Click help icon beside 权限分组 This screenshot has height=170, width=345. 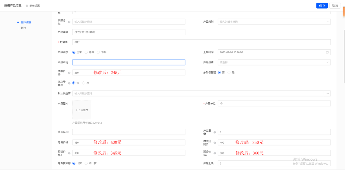[x=69, y=22]
